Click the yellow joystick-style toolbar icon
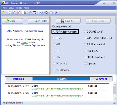This screenshot has width=117, height=105. (x=30, y=13)
